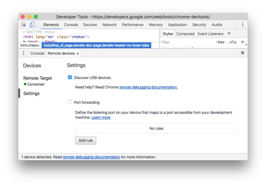This screenshot has width=266, height=189.
Task: Toggle the .cls element classes panel
Action: pyautogui.click(x=232, y=42)
